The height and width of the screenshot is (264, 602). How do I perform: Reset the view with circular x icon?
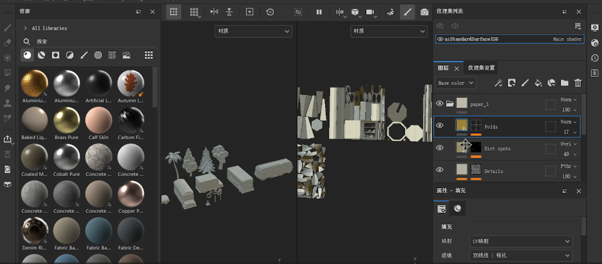[x=270, y=12]
